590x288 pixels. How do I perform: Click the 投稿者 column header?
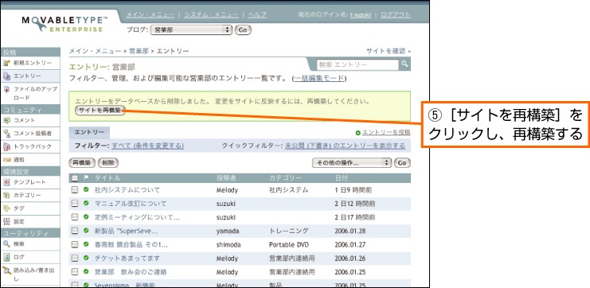tap(226, 178)
